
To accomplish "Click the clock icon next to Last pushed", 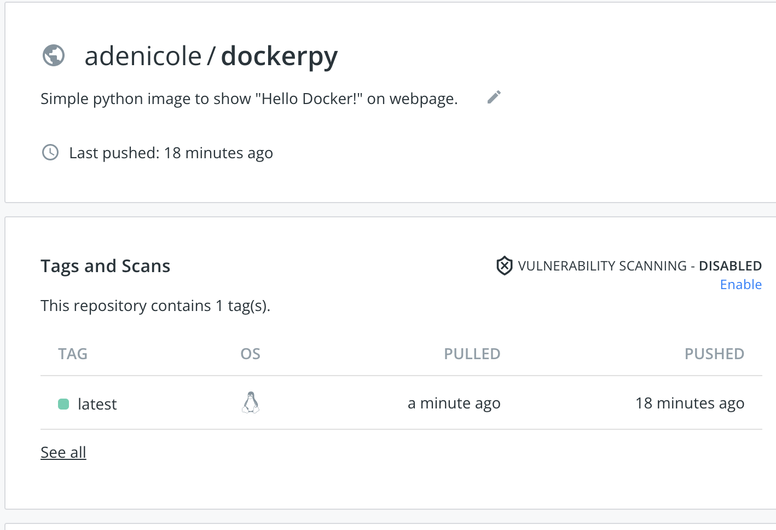I will pos(50,152).
